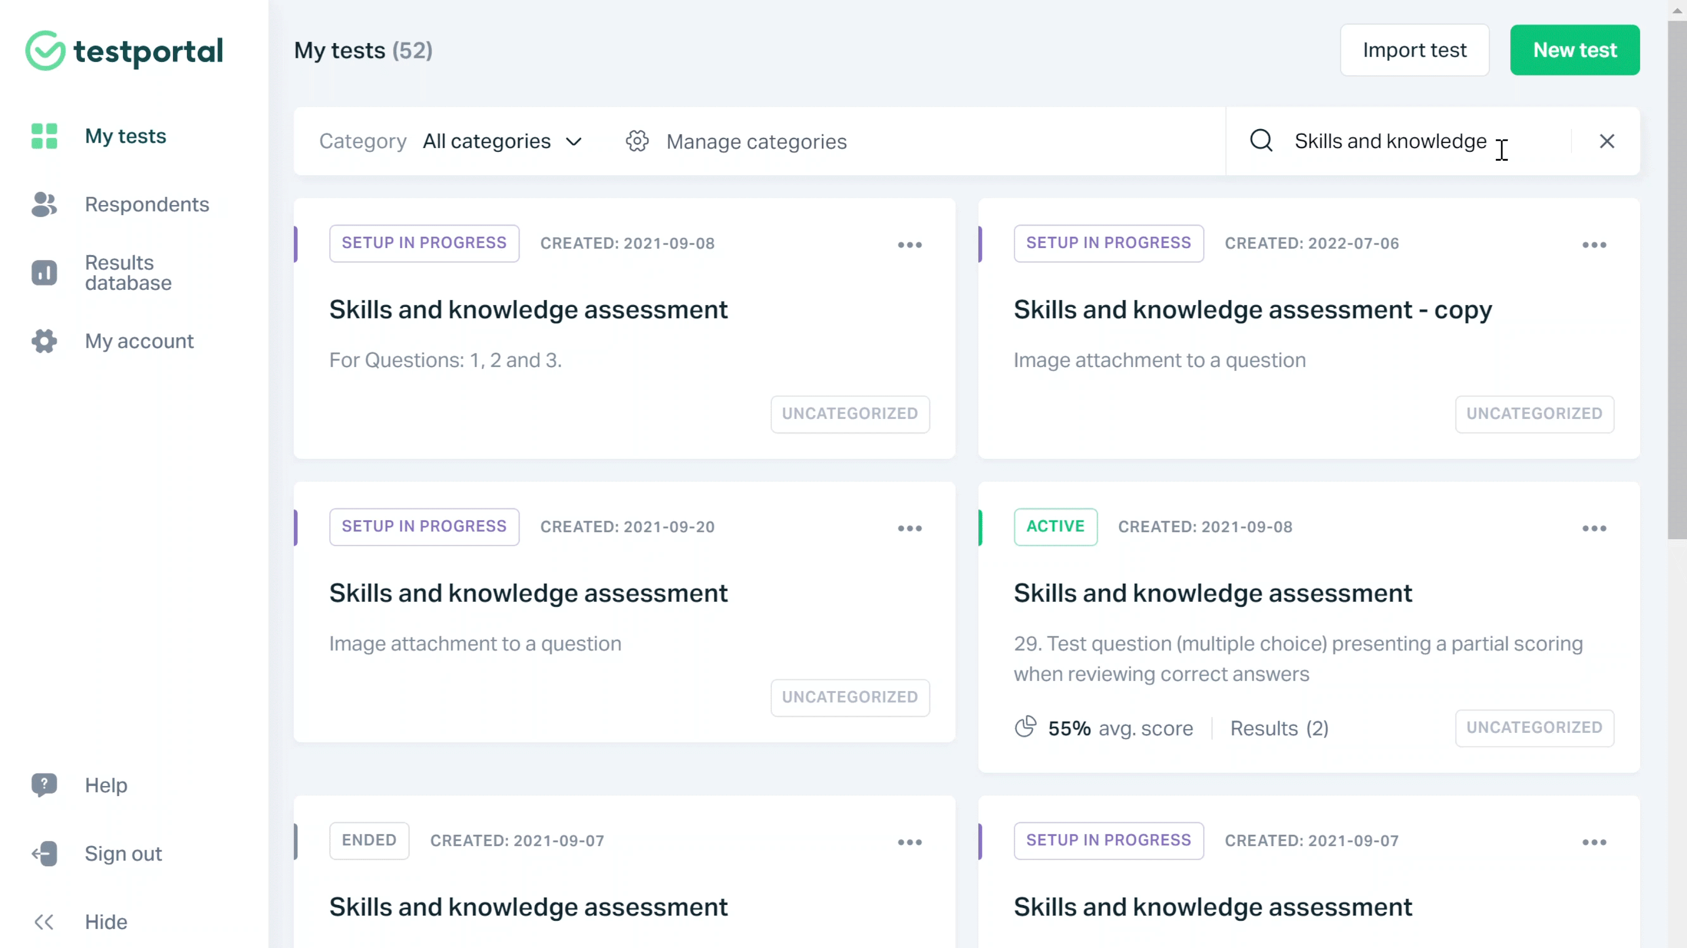Open Results (2) of active test
1687x948 pixels.
pos(1279,728)
